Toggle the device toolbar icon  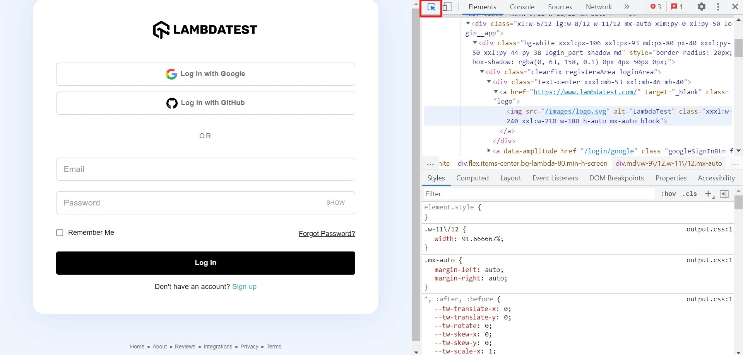click(x=447, y=7)
